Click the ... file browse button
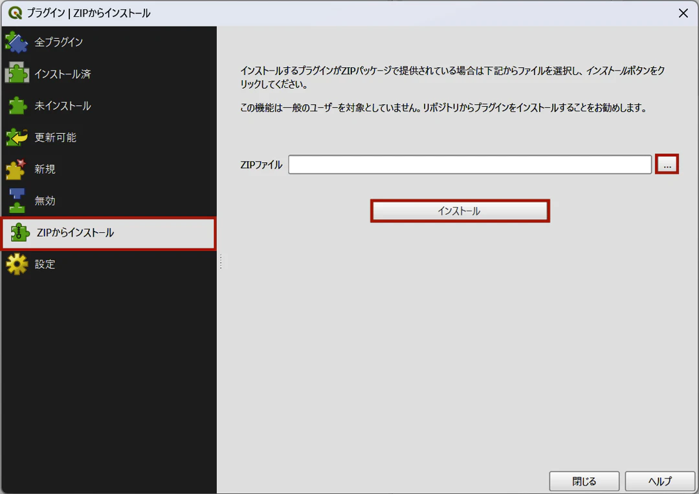The height and width of the screenshot is (494, 699). click(667, 164)
